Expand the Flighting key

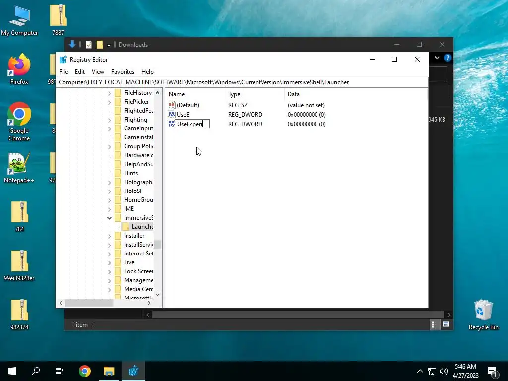pos(109,120)
